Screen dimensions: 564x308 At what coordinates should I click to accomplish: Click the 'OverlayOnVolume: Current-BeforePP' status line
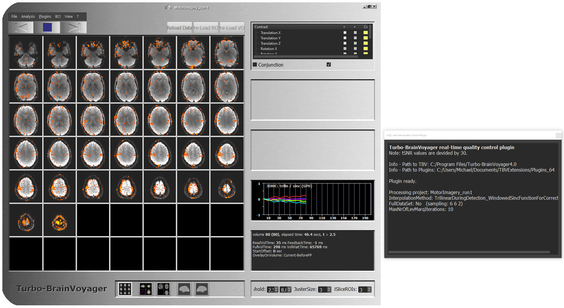coord(282,255)
